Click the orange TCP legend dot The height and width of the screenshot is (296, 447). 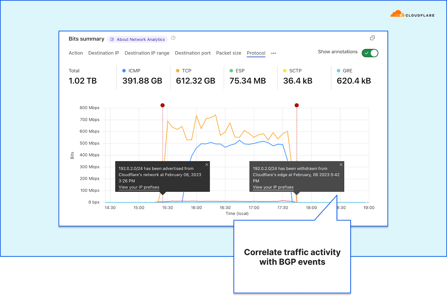point(178,71)
